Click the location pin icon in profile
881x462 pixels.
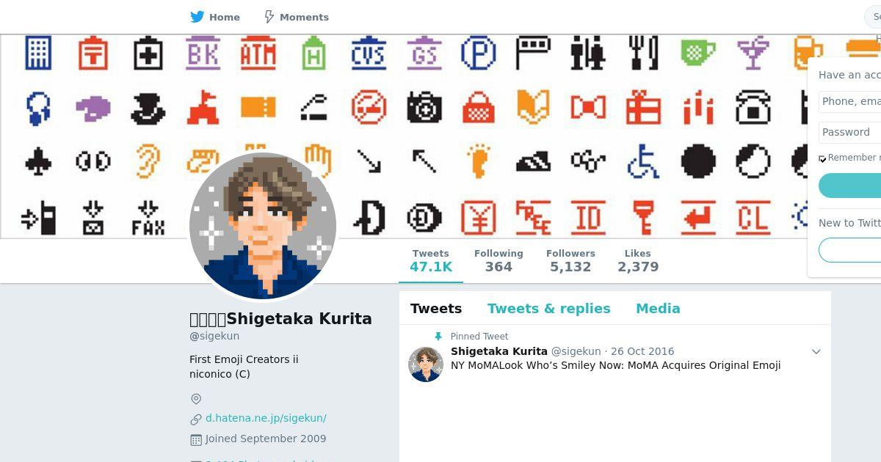point(196,399)
